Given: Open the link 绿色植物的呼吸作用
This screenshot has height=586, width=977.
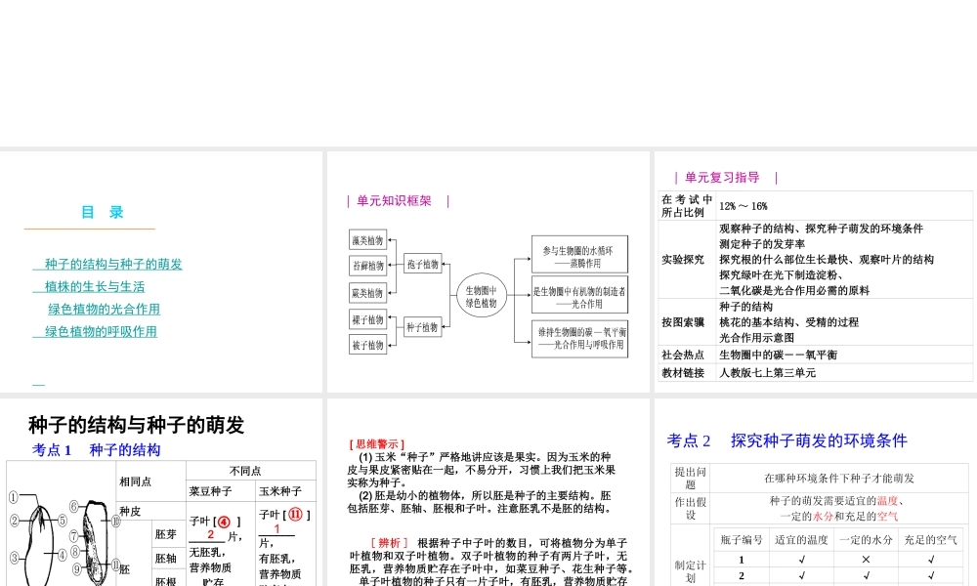Looking at the screenshot, I should (101, 331).
